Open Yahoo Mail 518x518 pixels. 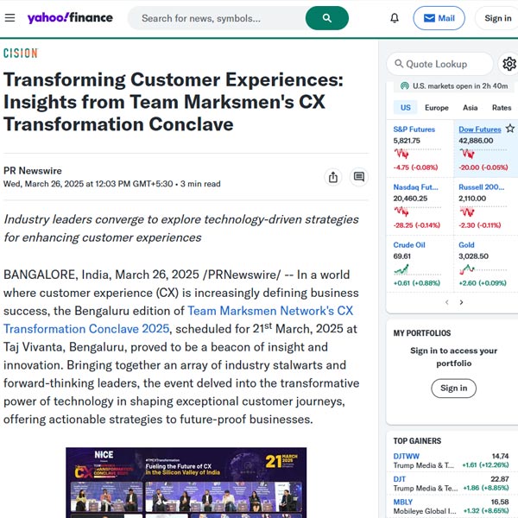pyautogui.click(x=439, y=18)
